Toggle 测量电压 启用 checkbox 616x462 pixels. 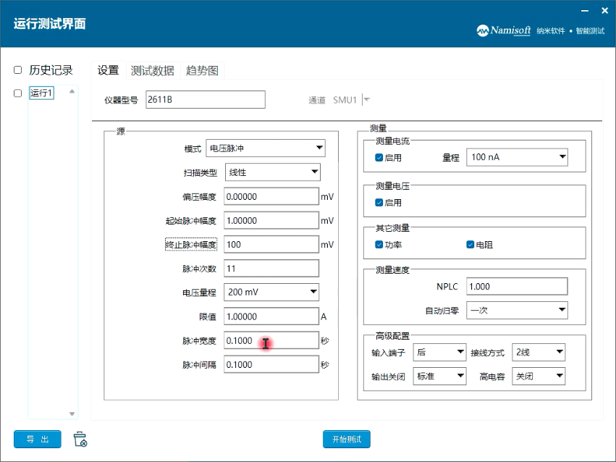pos(379,203)
